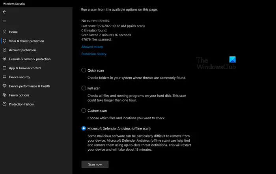
Task: Select the Full scan radio button
Action: pyautogui.click(x=84, y=88)
